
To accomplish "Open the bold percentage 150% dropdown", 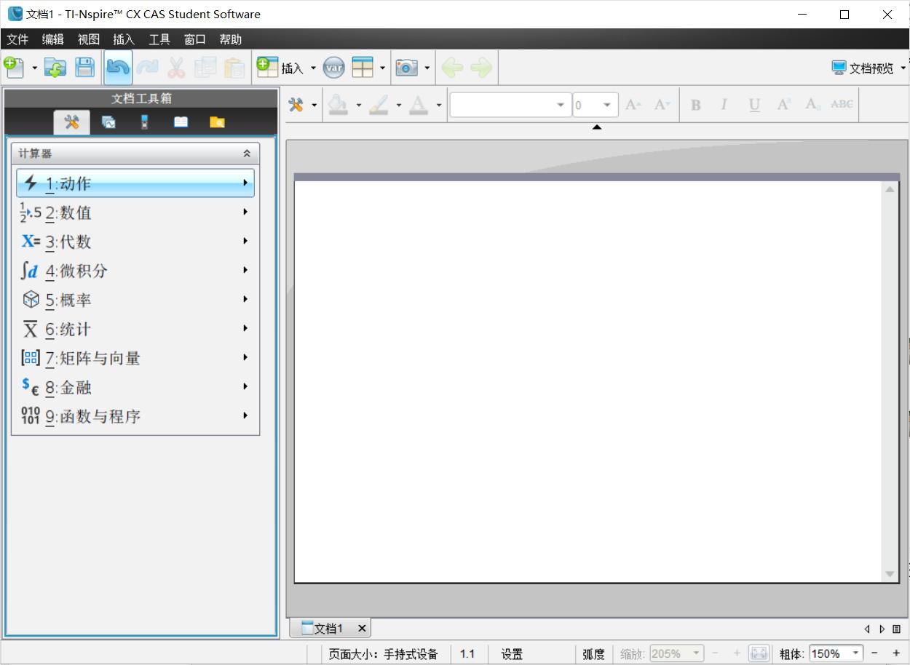I will [855, 653].
